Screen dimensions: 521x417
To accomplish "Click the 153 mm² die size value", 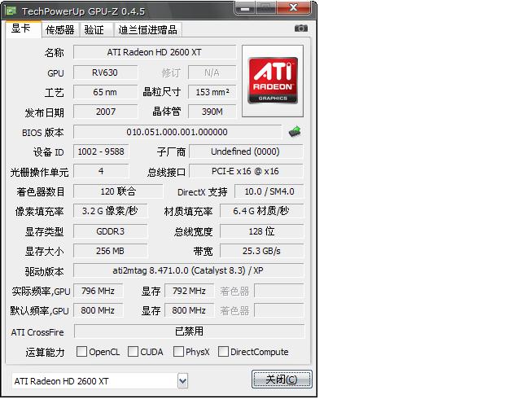I will coord(212,92).
